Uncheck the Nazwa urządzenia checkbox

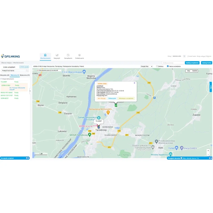168,66
